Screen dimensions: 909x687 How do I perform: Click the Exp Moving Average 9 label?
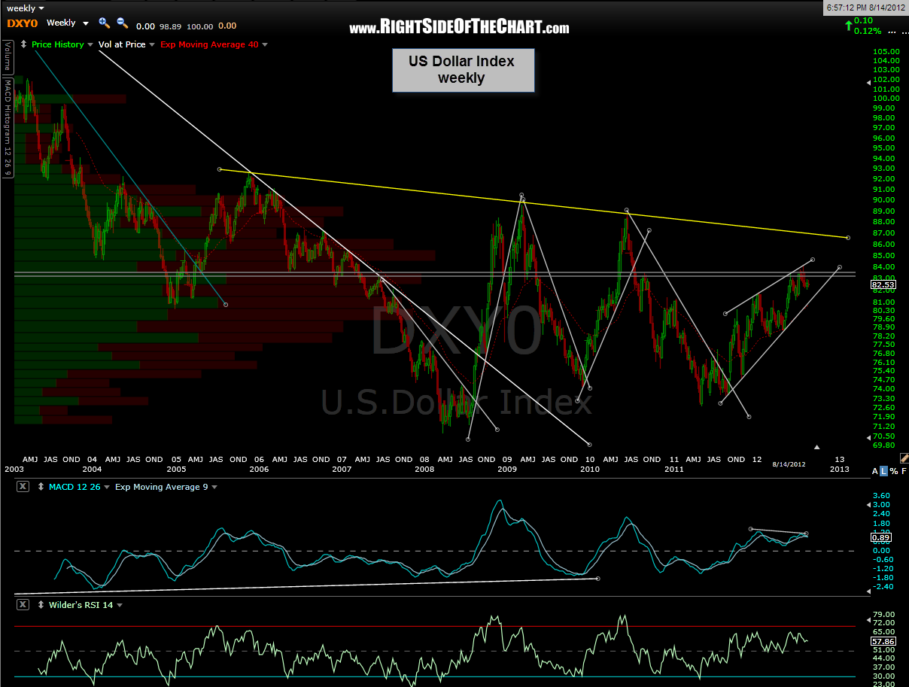tap(162, 487)
